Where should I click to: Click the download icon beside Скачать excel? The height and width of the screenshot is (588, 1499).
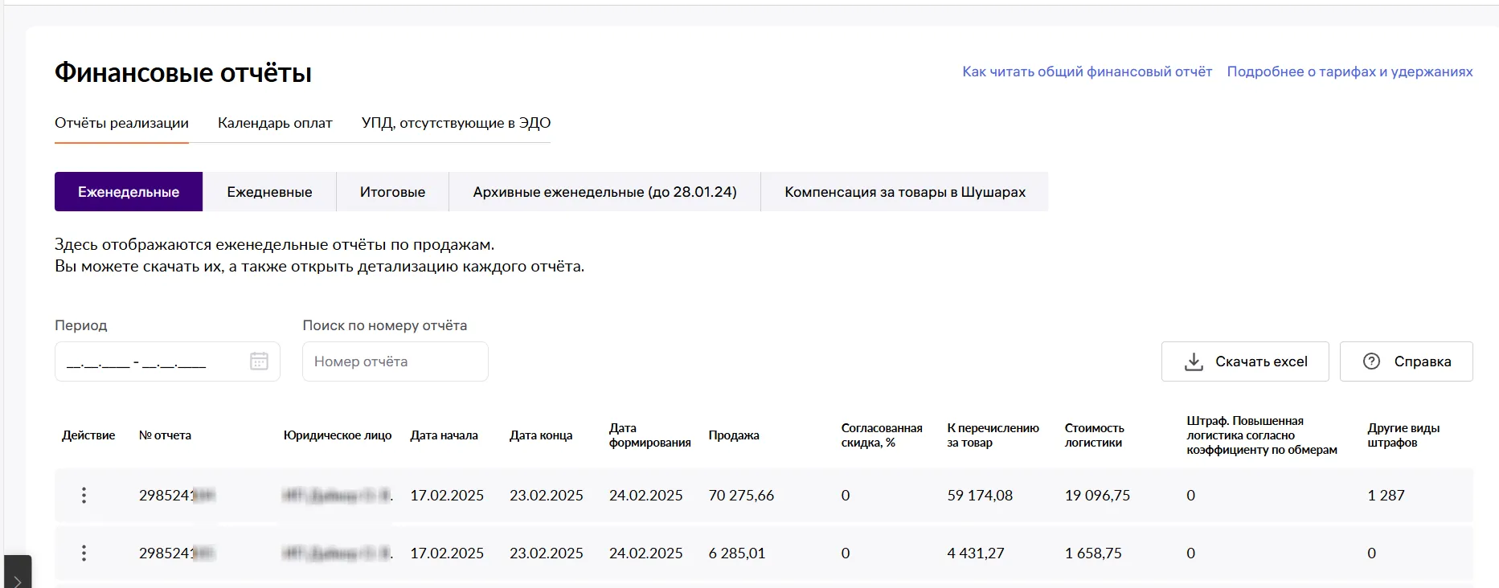(1194, 361)
